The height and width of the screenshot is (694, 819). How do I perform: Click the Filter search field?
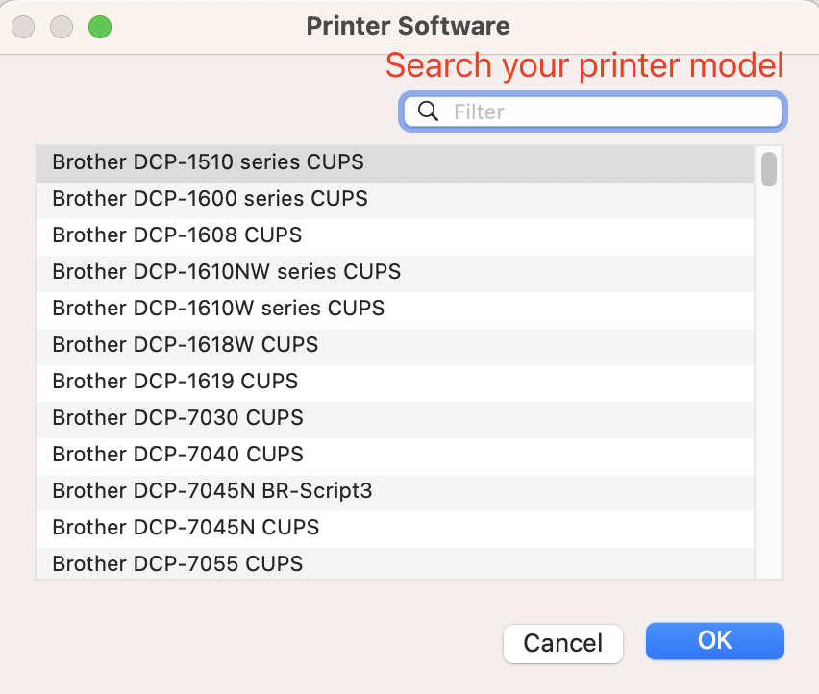point(606,112)
